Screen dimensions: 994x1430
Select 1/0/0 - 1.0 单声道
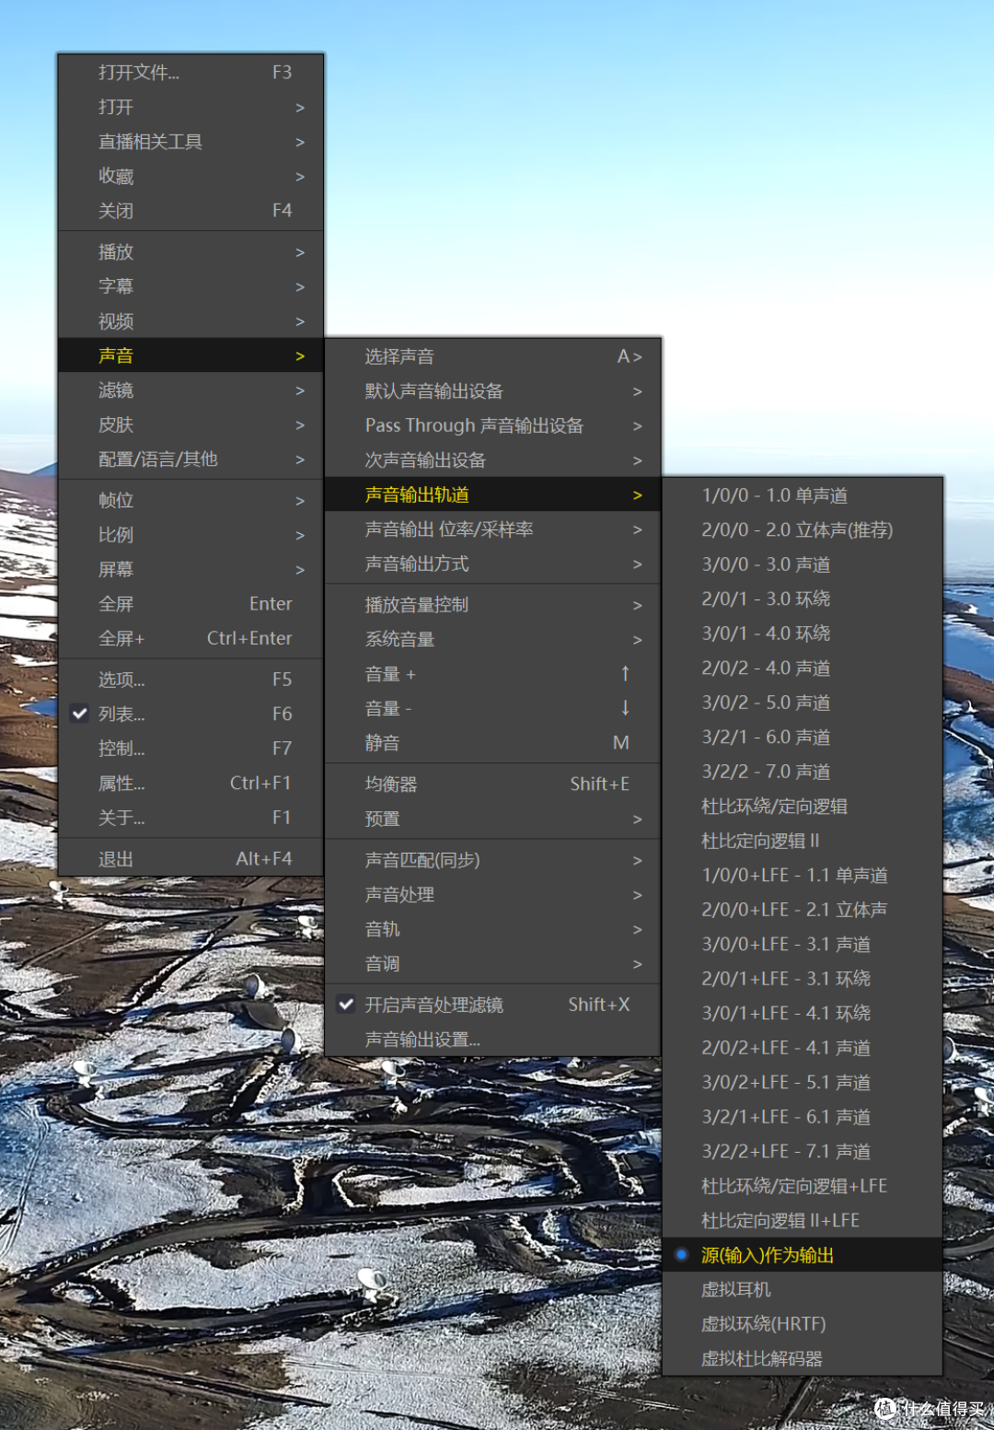(803, 495)
